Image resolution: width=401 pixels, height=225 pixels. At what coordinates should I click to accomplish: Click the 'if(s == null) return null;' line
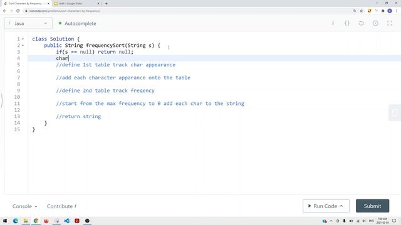click(95, 52)
